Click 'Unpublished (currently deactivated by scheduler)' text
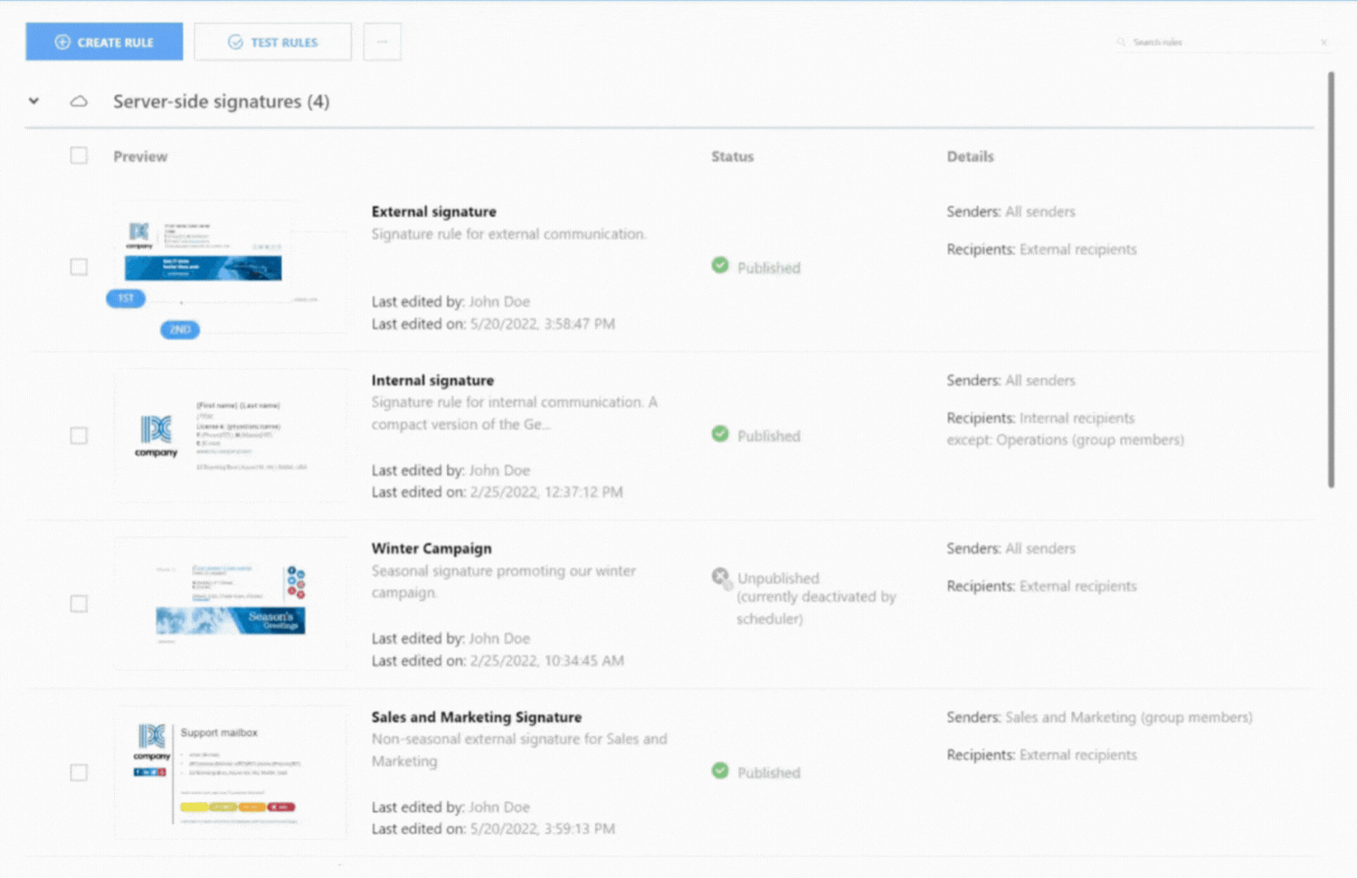Screen dimensions: 1357x878 click(816, 599)
